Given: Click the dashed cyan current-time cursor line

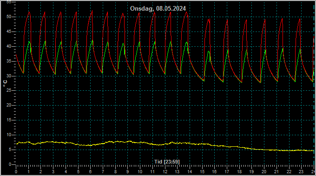Looking at the screenshot, I should click(314, 84).
